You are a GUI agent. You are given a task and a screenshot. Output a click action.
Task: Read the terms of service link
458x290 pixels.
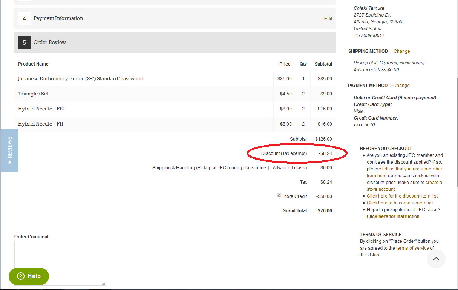point(412,248)
